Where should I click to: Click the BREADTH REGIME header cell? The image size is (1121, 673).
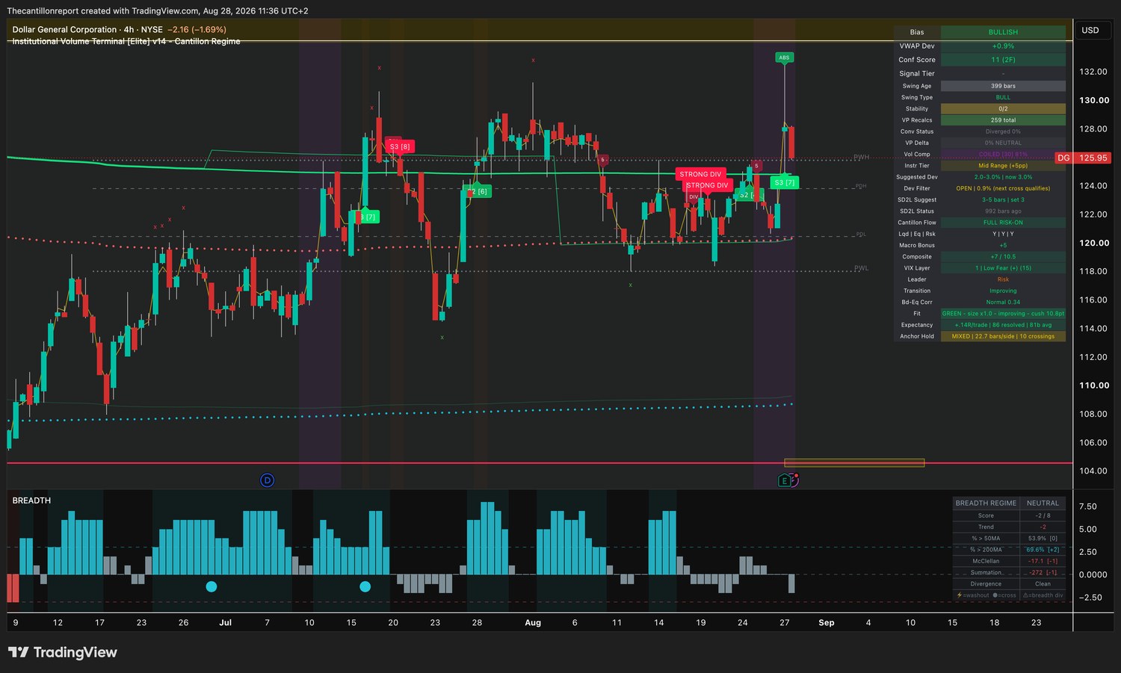coord(986,503)
